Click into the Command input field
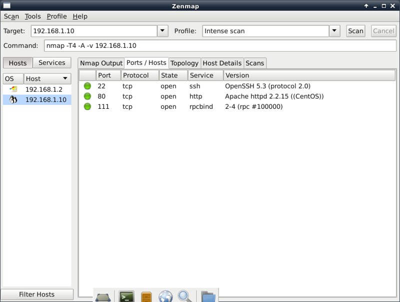Screen dimensions: 400x302 tap(220, 45)
